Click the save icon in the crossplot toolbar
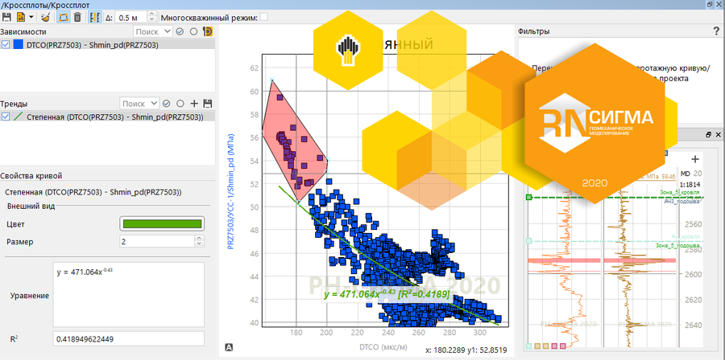725x360 pixels. click(x=6, y=17)
